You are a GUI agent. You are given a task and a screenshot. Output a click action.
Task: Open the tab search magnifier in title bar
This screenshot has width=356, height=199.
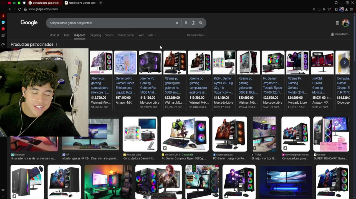tap(336, 3)
